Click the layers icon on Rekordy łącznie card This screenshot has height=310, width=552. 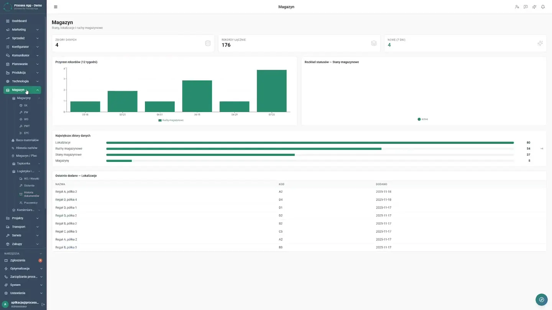point(374,43)
